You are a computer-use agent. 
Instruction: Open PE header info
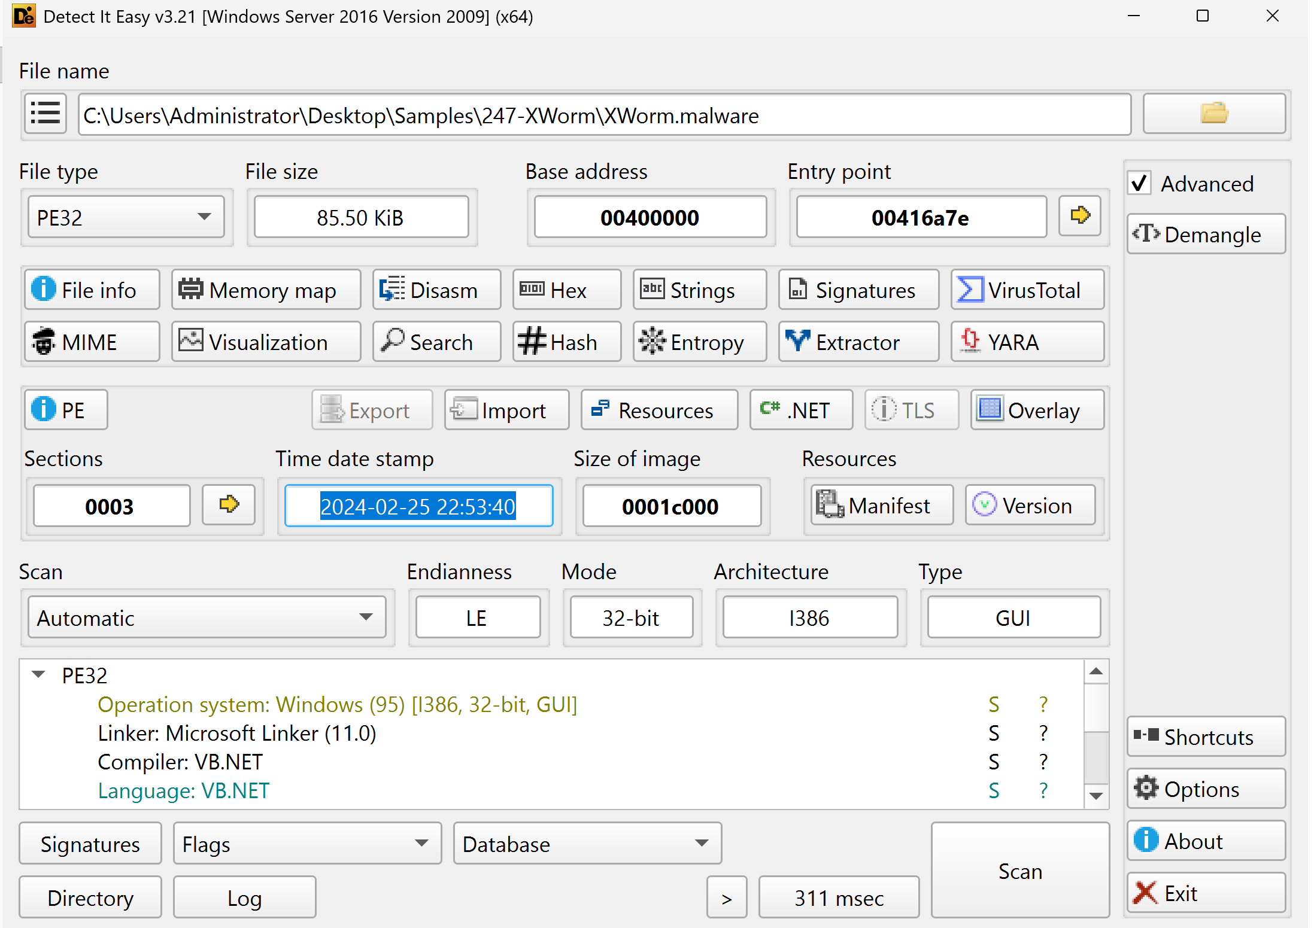coord(66,410)
